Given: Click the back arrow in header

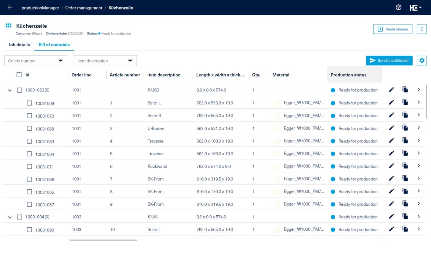Looking at the screenshot, I should click(10, 8).
